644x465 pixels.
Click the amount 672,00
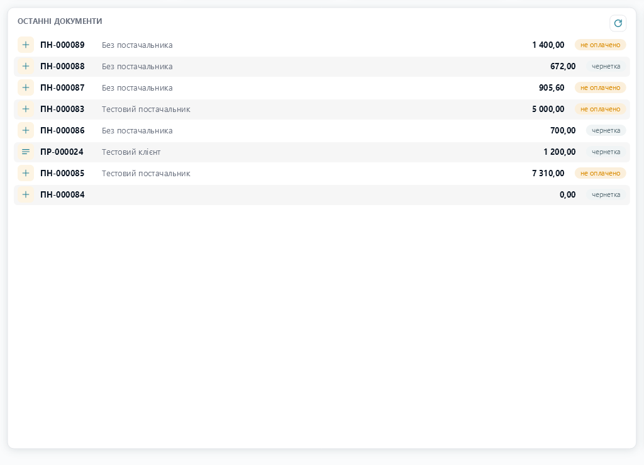click(x=563, y=66)
